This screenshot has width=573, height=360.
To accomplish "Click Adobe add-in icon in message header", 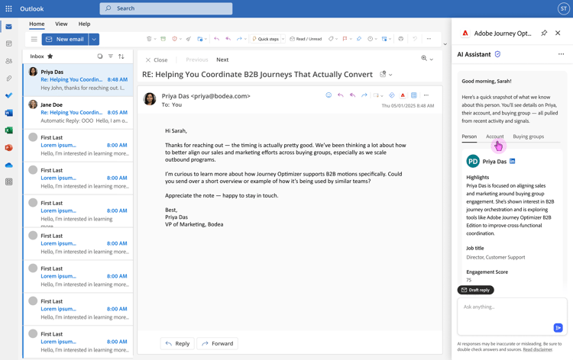I will (x=403, y=95).
